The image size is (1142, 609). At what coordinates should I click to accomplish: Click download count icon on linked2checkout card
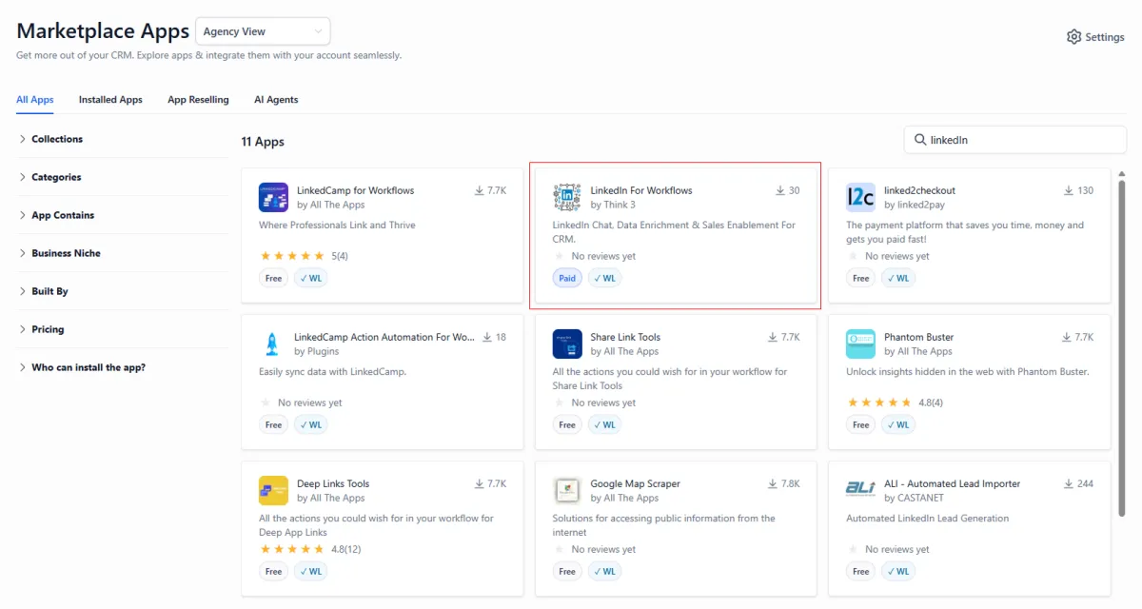pyautogui.click(x=1069, y=190)
